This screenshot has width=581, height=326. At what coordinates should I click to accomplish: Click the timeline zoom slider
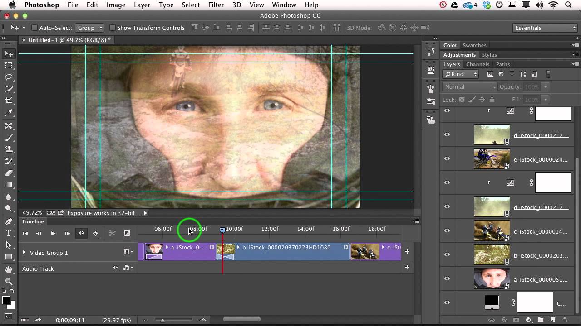point(162,320)
